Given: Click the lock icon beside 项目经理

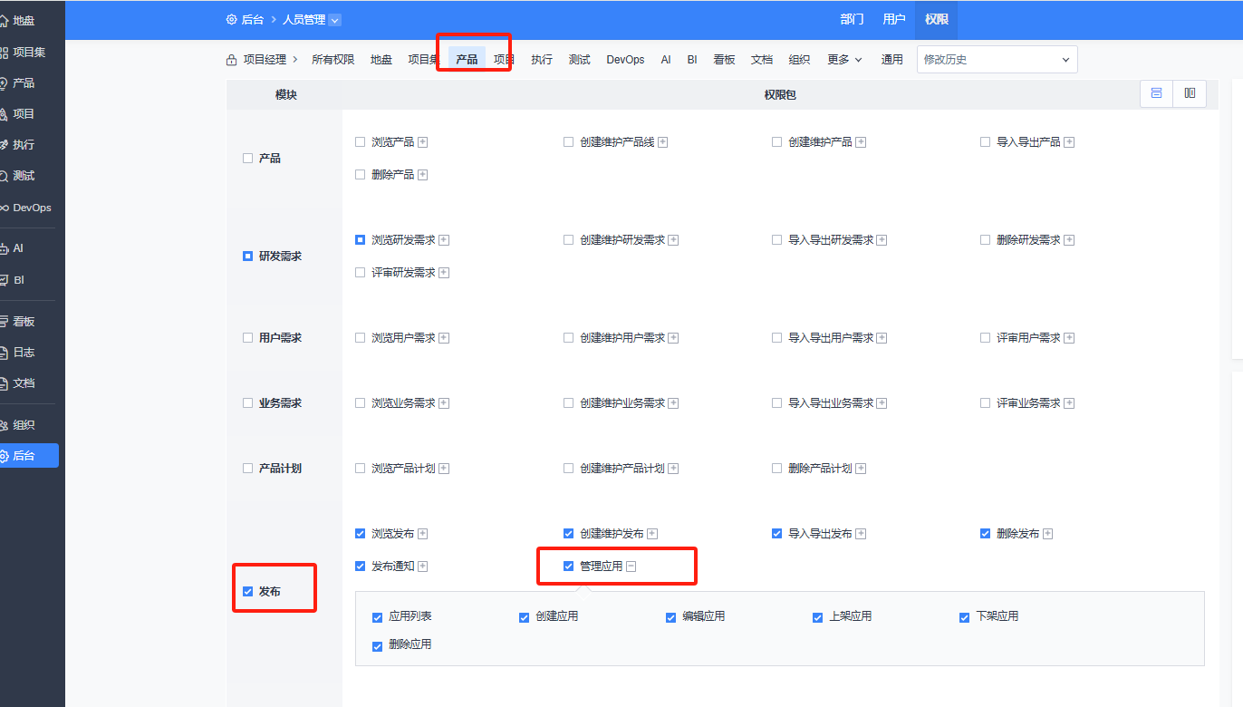Looking at the screenshot, I should (x=232, y=60).
